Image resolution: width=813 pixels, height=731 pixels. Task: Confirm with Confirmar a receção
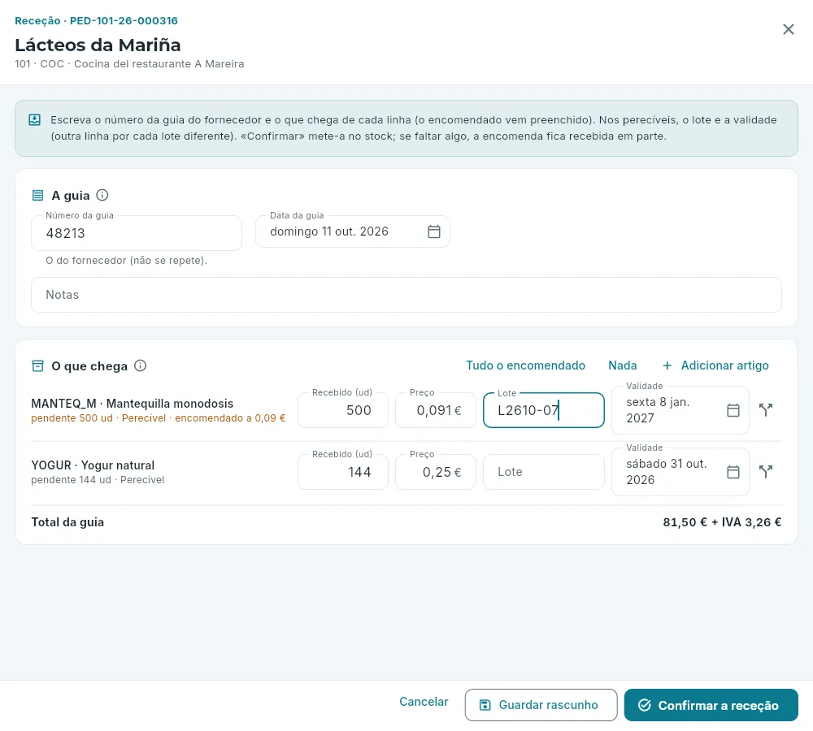pos(711,705)
